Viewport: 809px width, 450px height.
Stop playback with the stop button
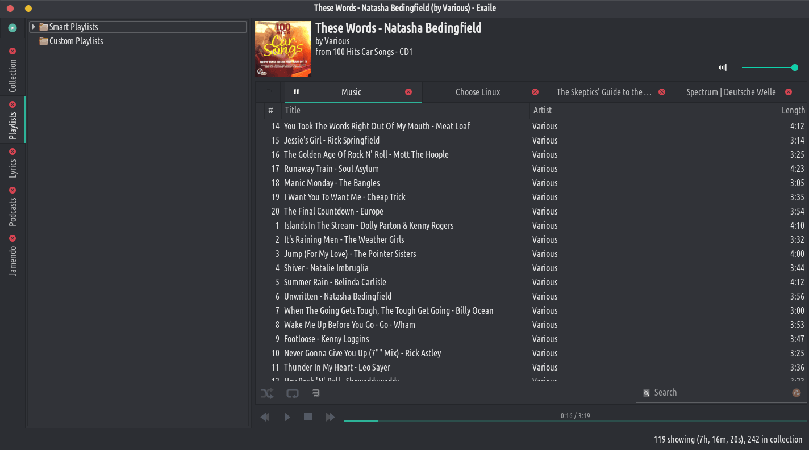coord(308,417)
